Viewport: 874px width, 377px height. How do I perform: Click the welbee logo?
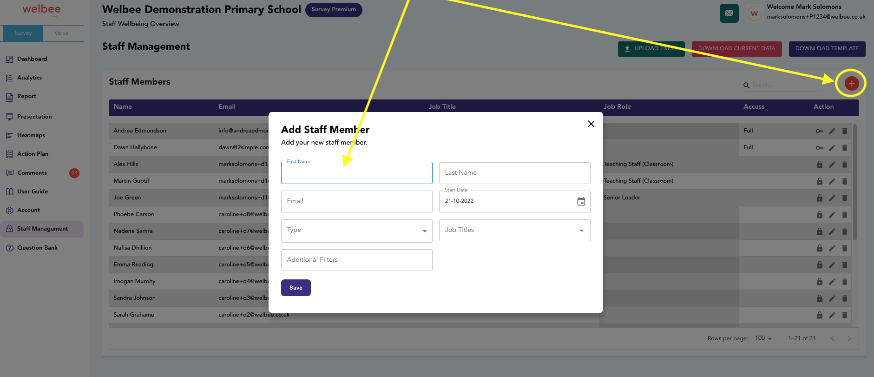(x=42, y=10)
